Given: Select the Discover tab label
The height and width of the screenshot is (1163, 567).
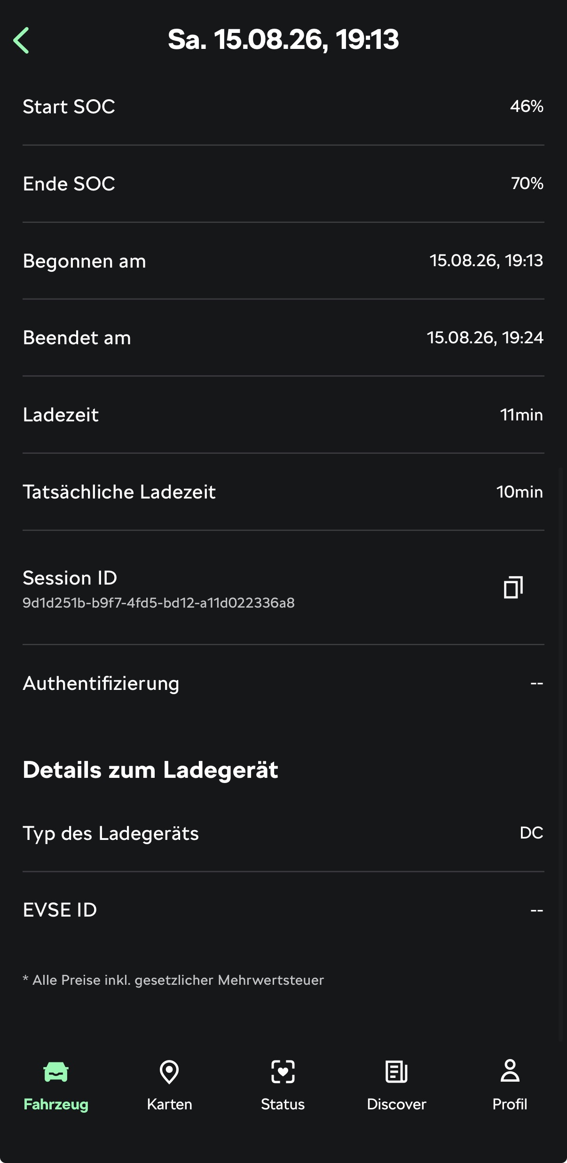Looking at the screenshot, I should [x=396, y=1104].
